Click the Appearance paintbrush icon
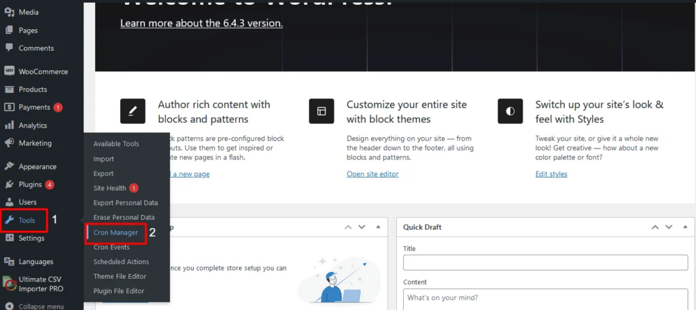Image resolution: width=696 pixels, height=310 pixels. pyautogui.click(x=9, y=166)
